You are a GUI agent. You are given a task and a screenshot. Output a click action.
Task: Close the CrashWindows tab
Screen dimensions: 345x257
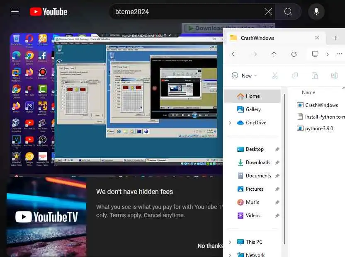(317, 38)
